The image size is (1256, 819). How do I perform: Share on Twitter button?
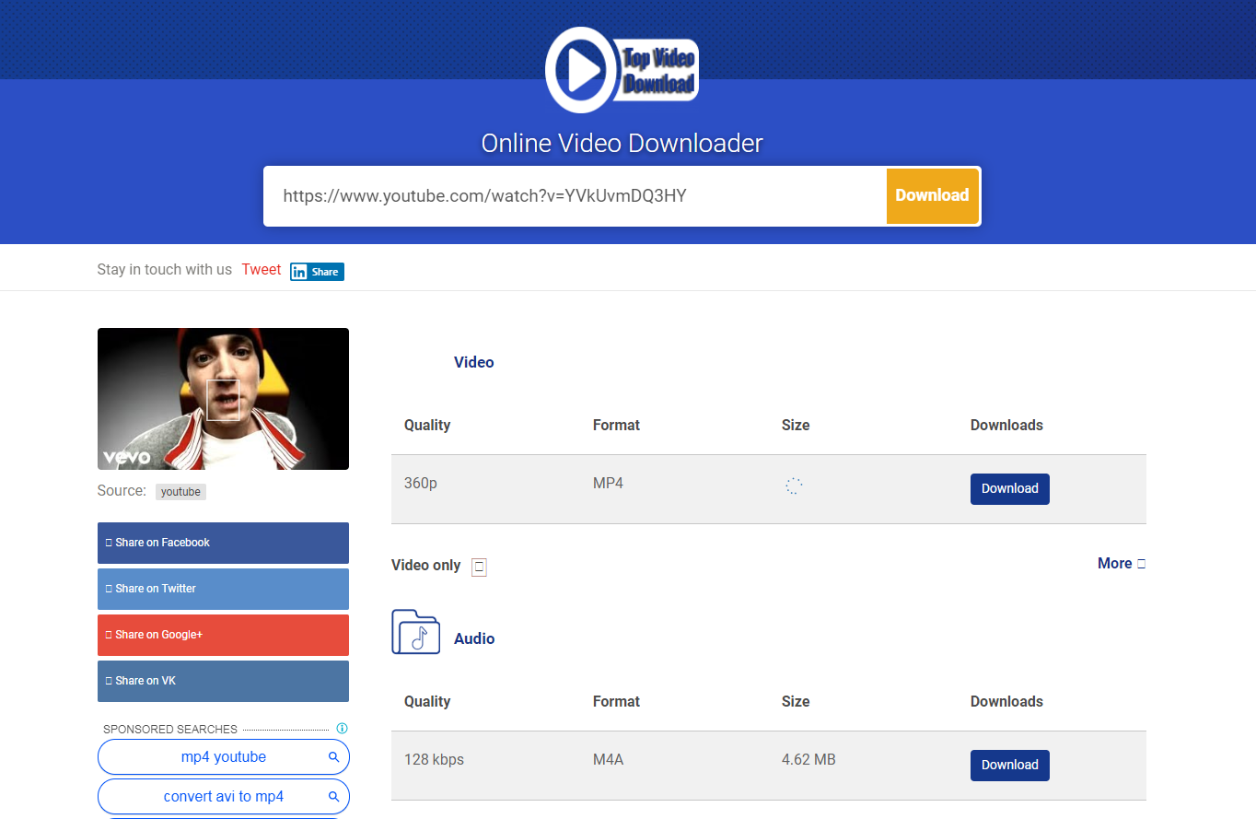(223, 589)
